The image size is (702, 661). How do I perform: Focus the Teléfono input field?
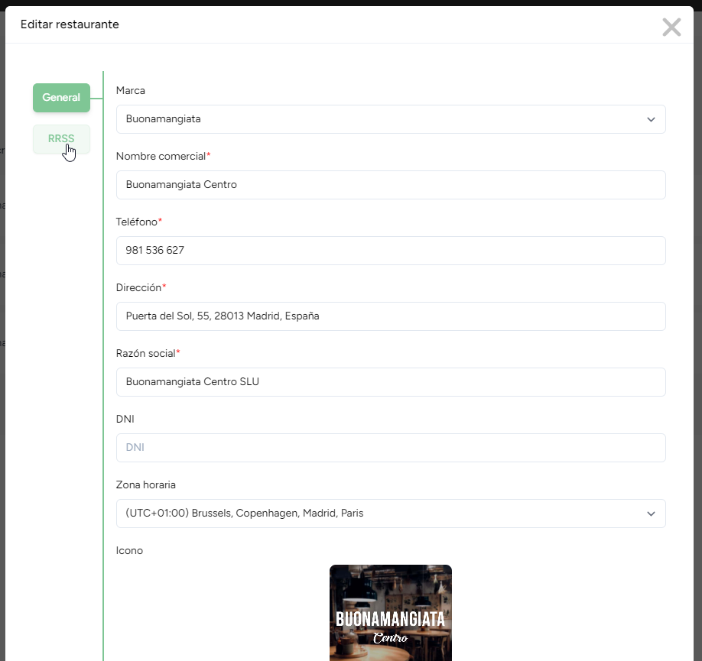click(x=391, y=251)
